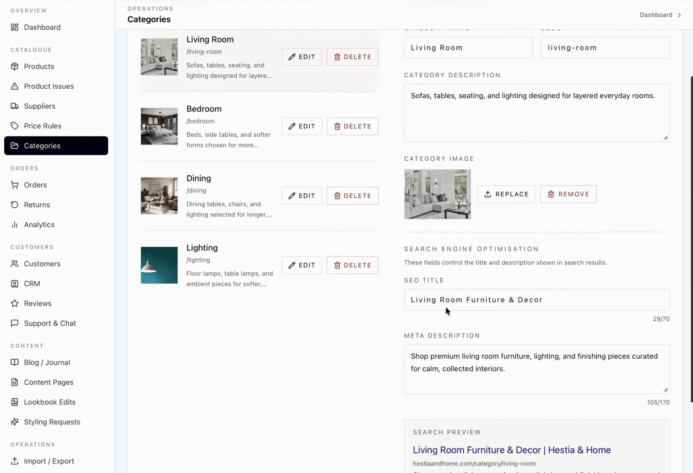693x473 pixels.
Task: Edit the Bedroom category
Action: point(302,126)
